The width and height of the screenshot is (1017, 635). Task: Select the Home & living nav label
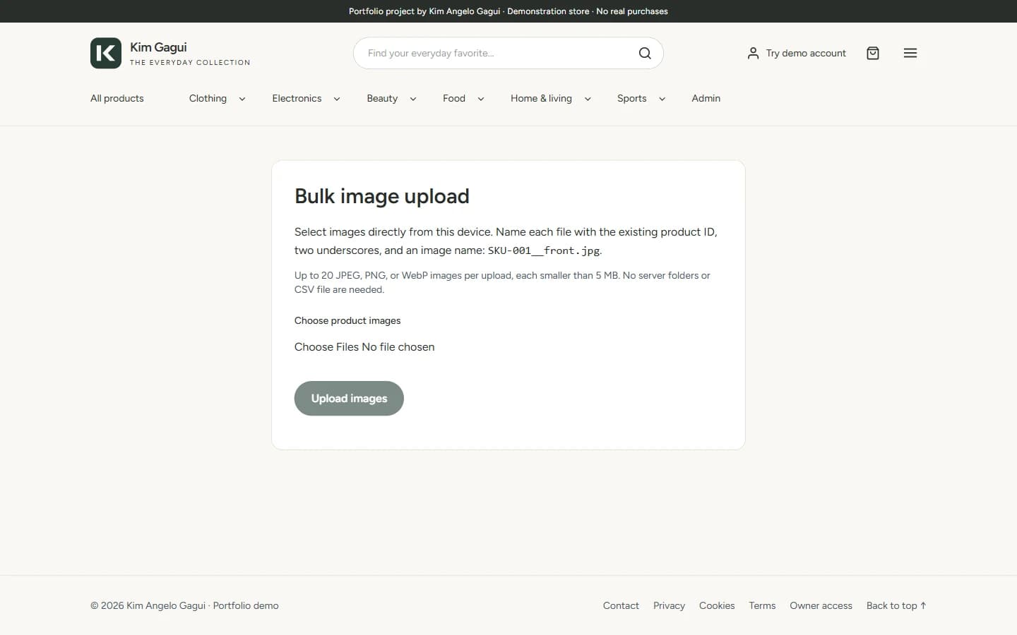click(x=541, y=98)
